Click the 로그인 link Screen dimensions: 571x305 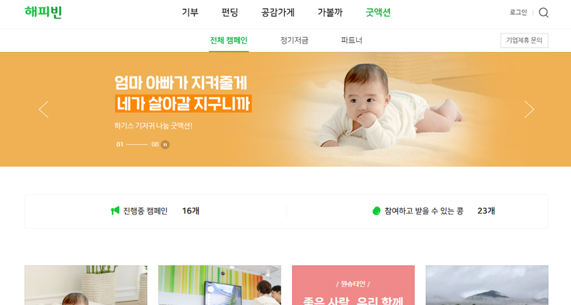tap(518, 13)
